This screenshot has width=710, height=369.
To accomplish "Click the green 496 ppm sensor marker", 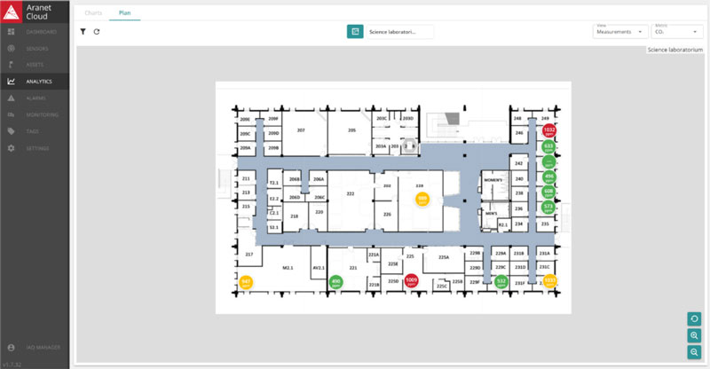I will coord(548,177).
